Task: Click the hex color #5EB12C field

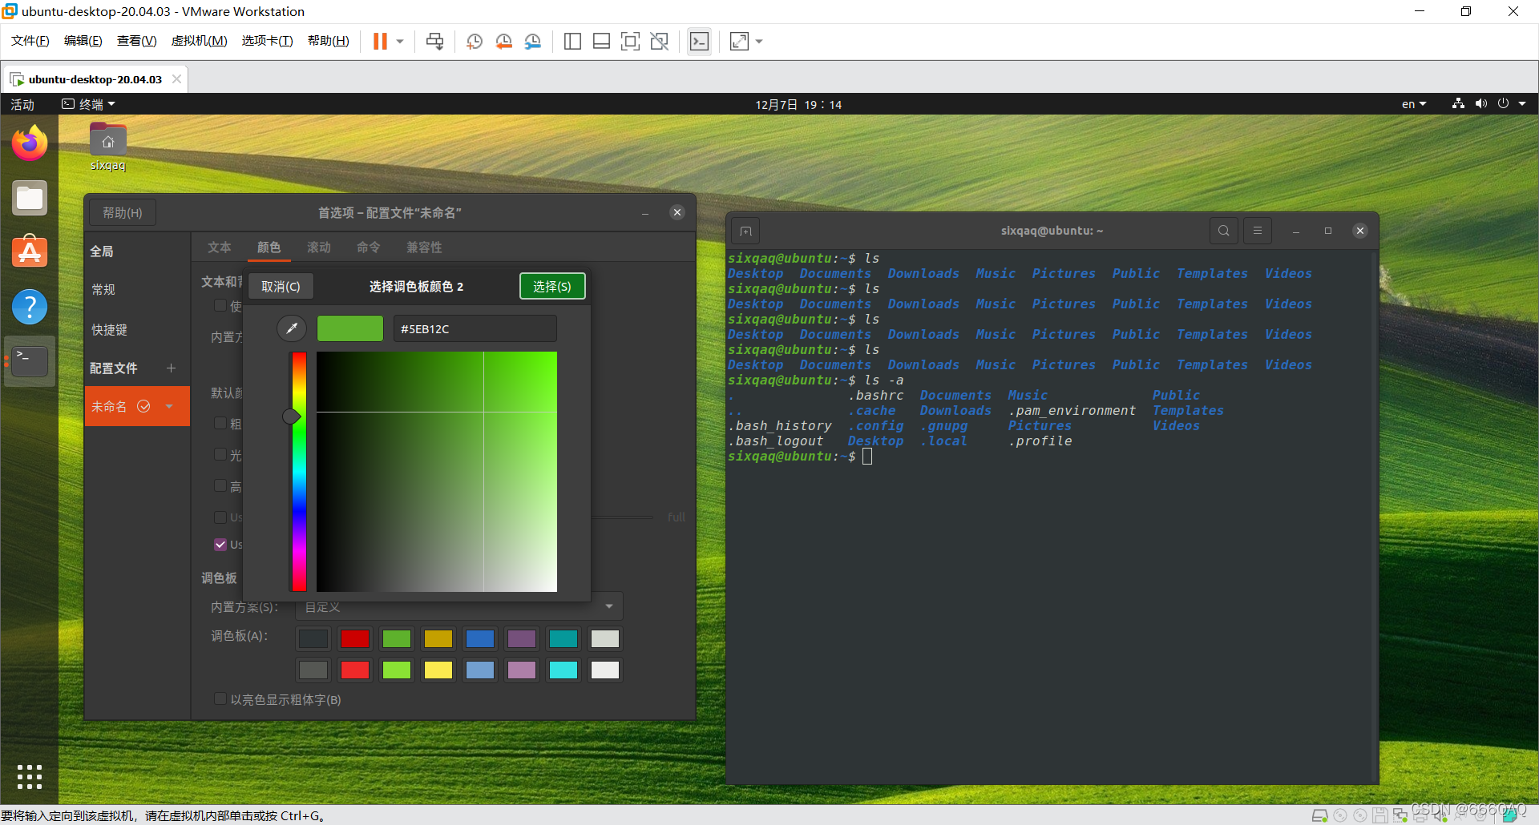Action: (x=475, y=329)
